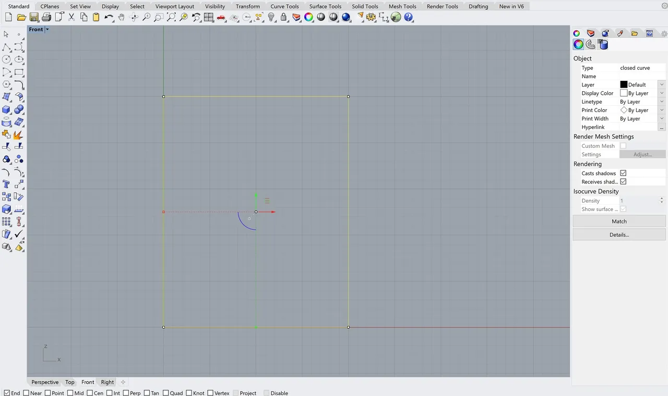Click the blue Help question mark icon
Screen dimensions: 668x396
click(409, 17)
